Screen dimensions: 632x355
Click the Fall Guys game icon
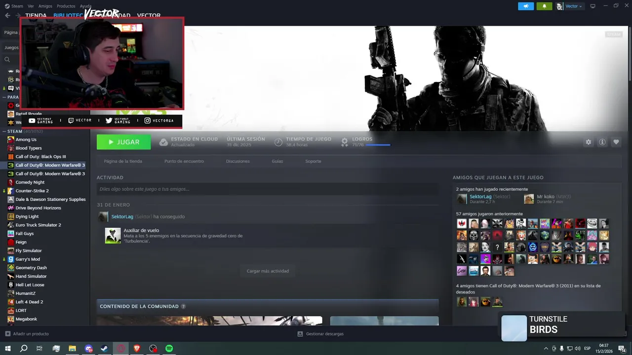(11, 233)
